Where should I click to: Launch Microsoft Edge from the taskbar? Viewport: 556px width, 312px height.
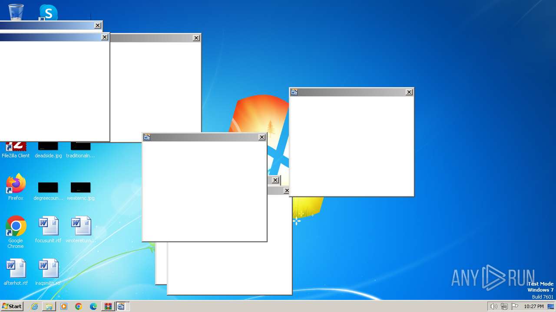pyautogui.click(x=93, y=306)
